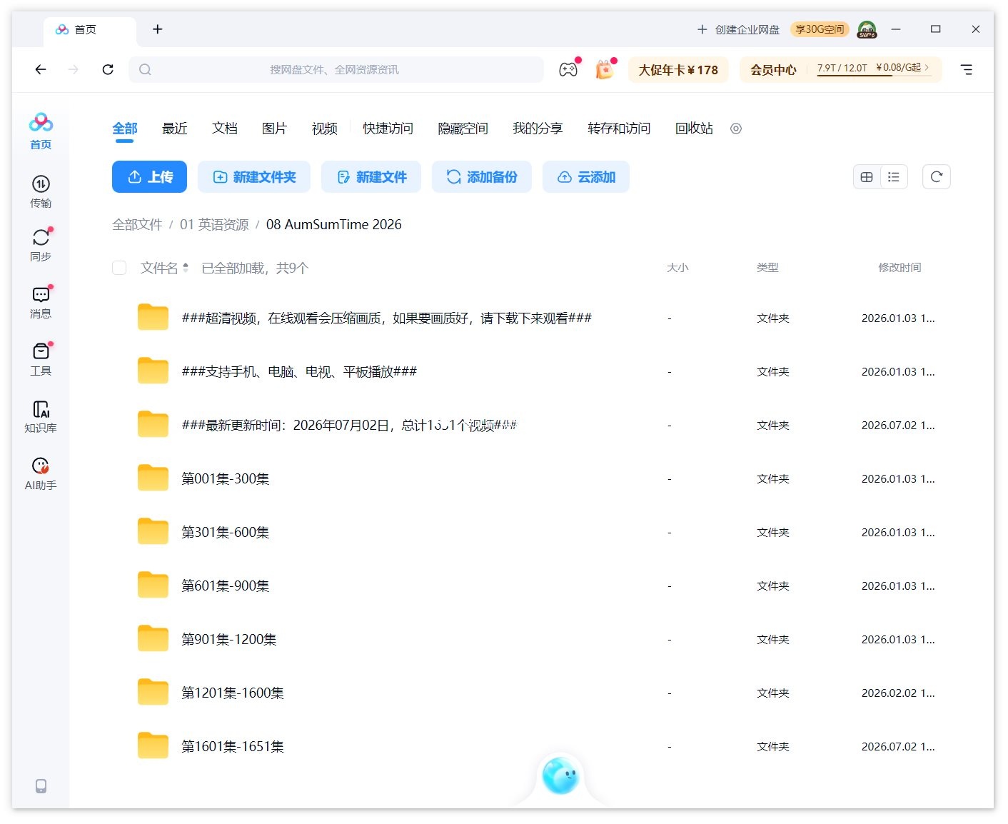1008x824 pixels.
Task: Click the 新建文件夹 button
Action: [254, 177]
